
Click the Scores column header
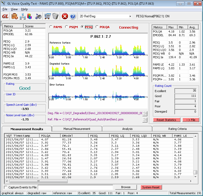pos(34,26)
